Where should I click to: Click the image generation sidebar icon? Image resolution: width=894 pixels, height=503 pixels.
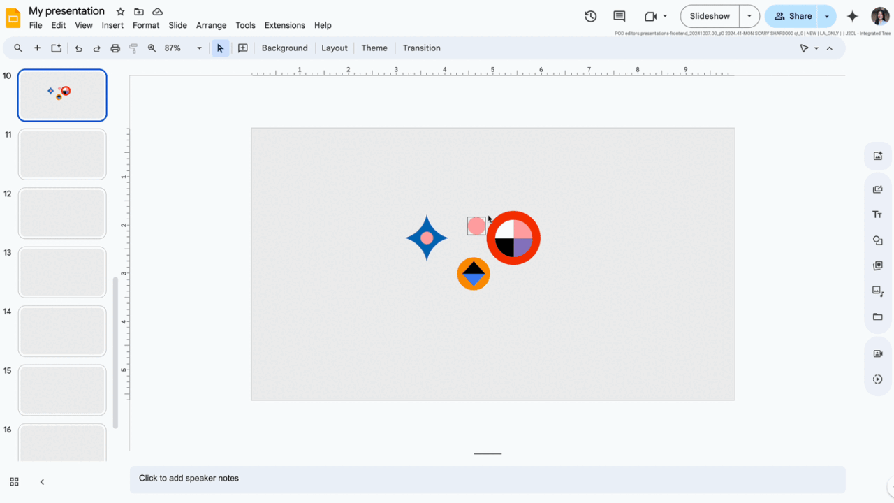(878, 156)
